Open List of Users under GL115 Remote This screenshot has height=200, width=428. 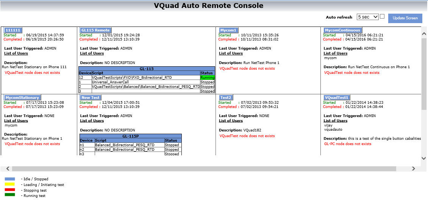[92, 53]
